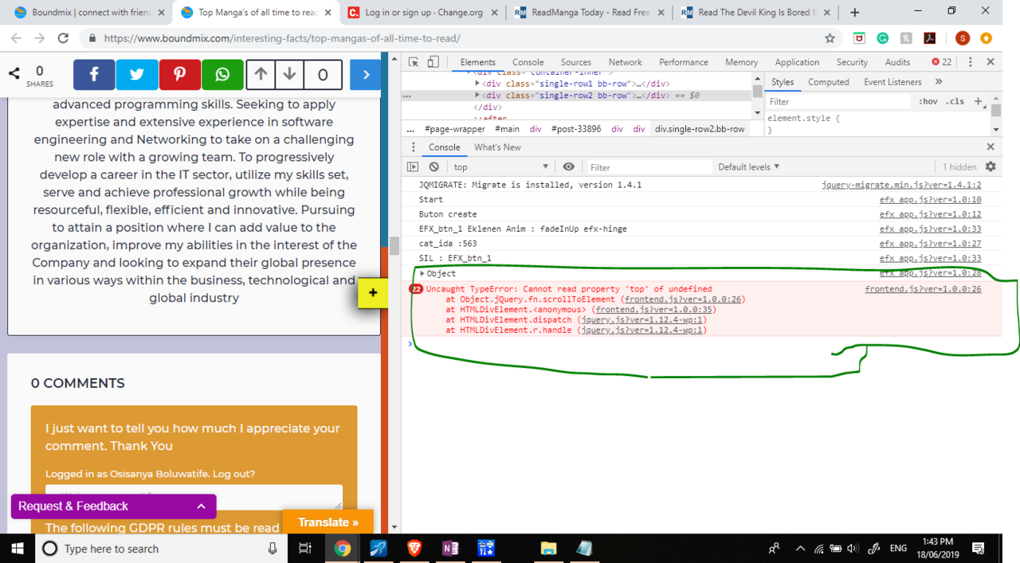Share the post on Facebook

(94, 75)
